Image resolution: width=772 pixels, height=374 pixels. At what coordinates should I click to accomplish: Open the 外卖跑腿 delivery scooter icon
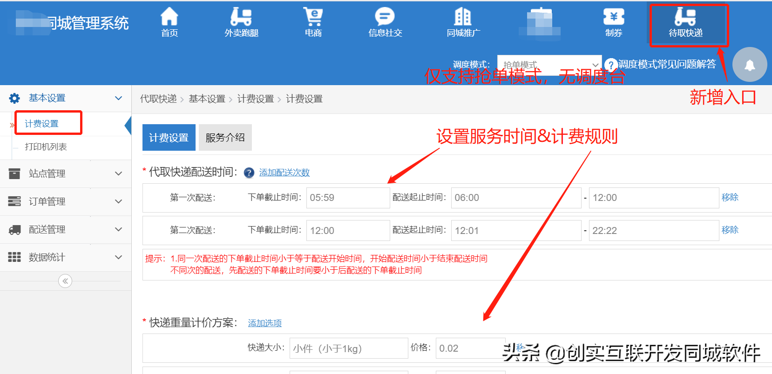pyautogui.click(x=241, y=17)
